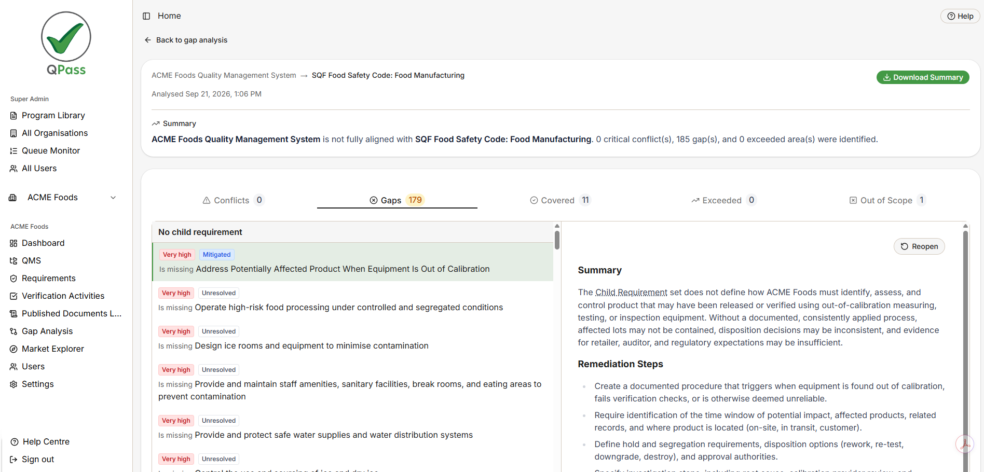The height and width of the screenshot is (472, 984).
Task: Click the Gap Analysis compare icon
Action: [x=13, y=331]
